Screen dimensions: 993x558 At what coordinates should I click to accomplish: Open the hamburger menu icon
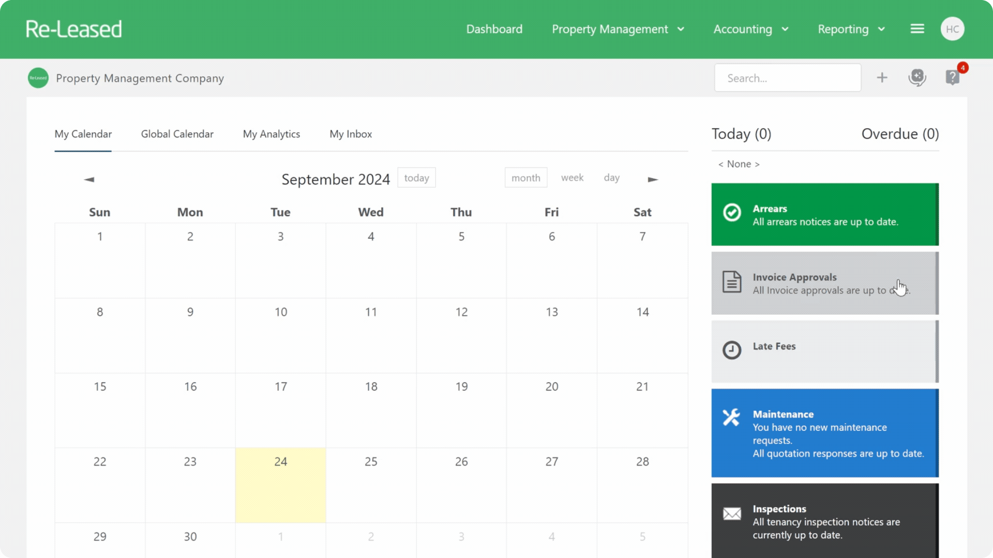coord(917,29)
